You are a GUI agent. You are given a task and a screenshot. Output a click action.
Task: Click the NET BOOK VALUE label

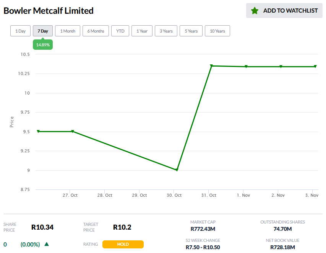tap(282, 240)
